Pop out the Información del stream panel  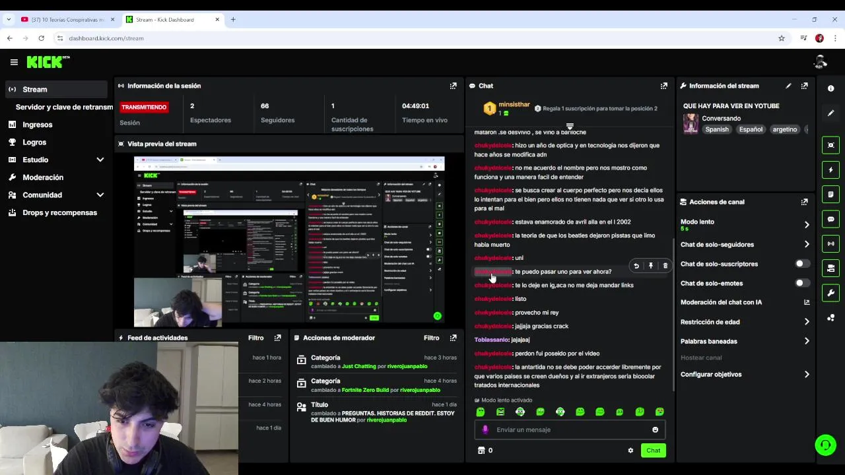pos(804,86)
